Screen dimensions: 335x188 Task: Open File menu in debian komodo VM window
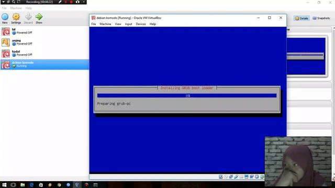pyautogui.click(x=94, y=24)
